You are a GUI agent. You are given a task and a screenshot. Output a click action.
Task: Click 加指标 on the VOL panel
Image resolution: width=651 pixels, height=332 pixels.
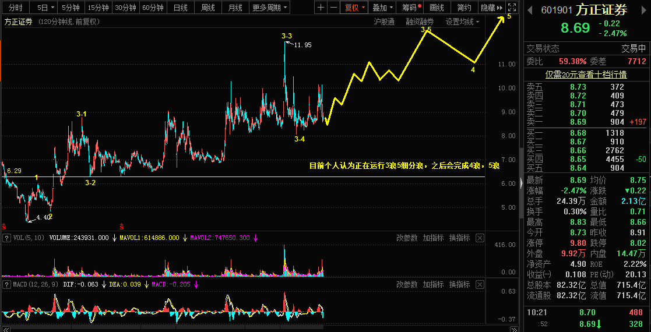[x=433, y=238]
